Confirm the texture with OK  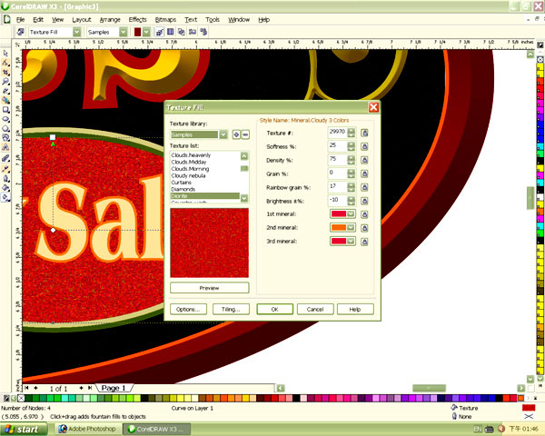tap(274, 309)
